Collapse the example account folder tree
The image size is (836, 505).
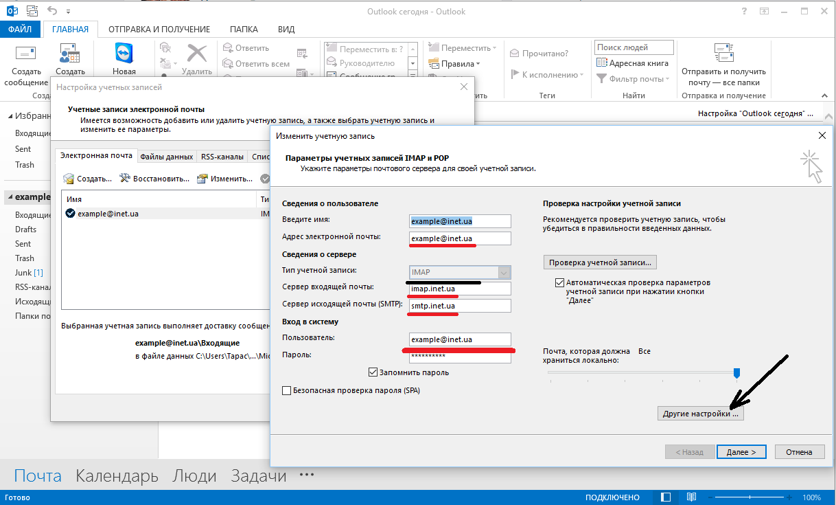(x=10, y=197)
